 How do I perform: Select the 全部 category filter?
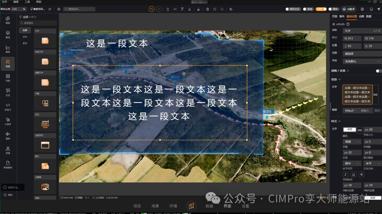tap(25, 30)
